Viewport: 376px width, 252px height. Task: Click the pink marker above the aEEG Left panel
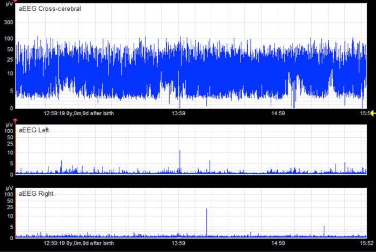point(15,121)
